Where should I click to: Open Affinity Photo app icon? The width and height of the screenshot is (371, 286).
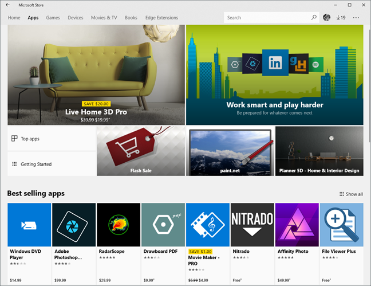pos(297,225)
